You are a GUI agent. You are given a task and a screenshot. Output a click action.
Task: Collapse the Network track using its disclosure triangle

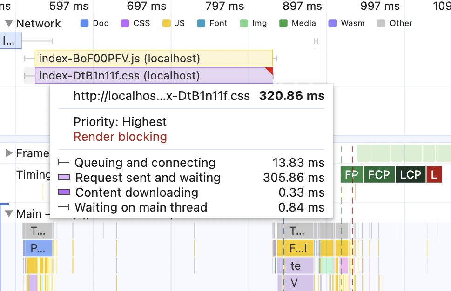8,23
